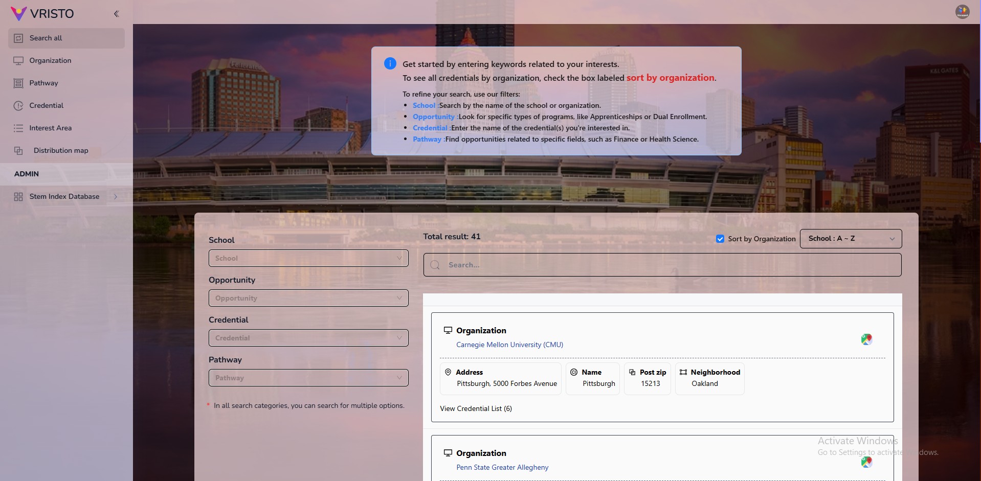Click the Distribution map sidebar icon
Image resolution: width=981 pixels, height=481 pixels.
[18, 151]
